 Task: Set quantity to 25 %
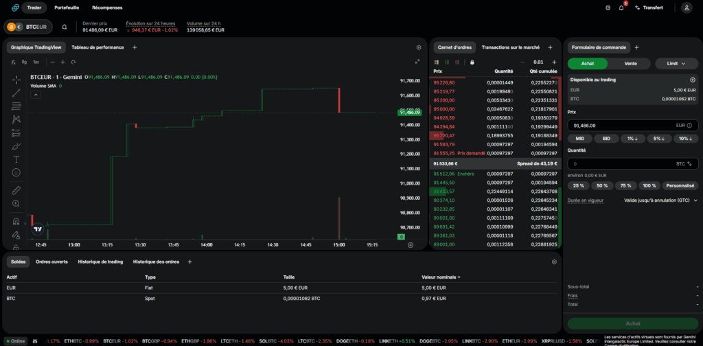(578, 185)
